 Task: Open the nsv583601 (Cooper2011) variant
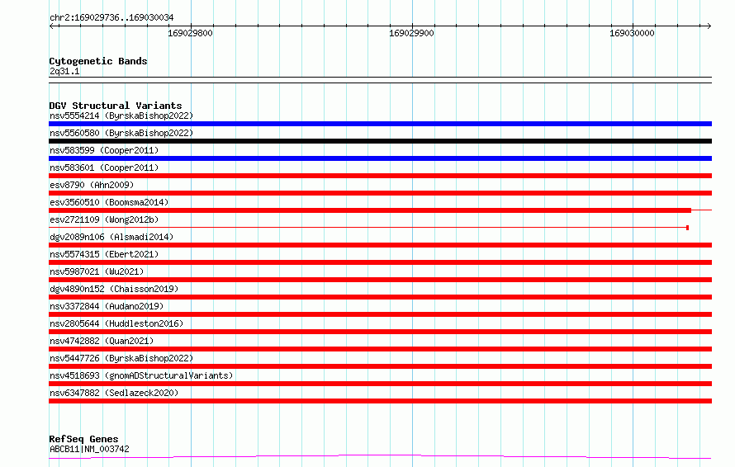104,167
